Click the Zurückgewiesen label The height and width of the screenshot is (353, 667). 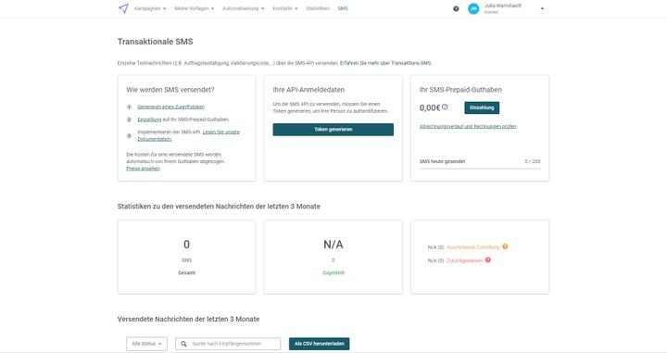point(464,260)
